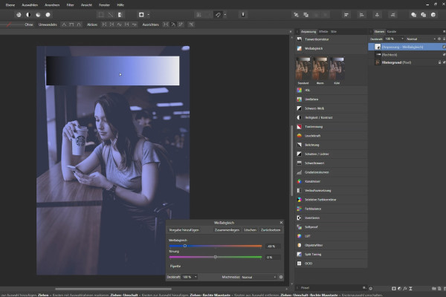Click the auto colours toolbar icon
The height and width of the screenshot is (297, 446).
click(38, 15)
